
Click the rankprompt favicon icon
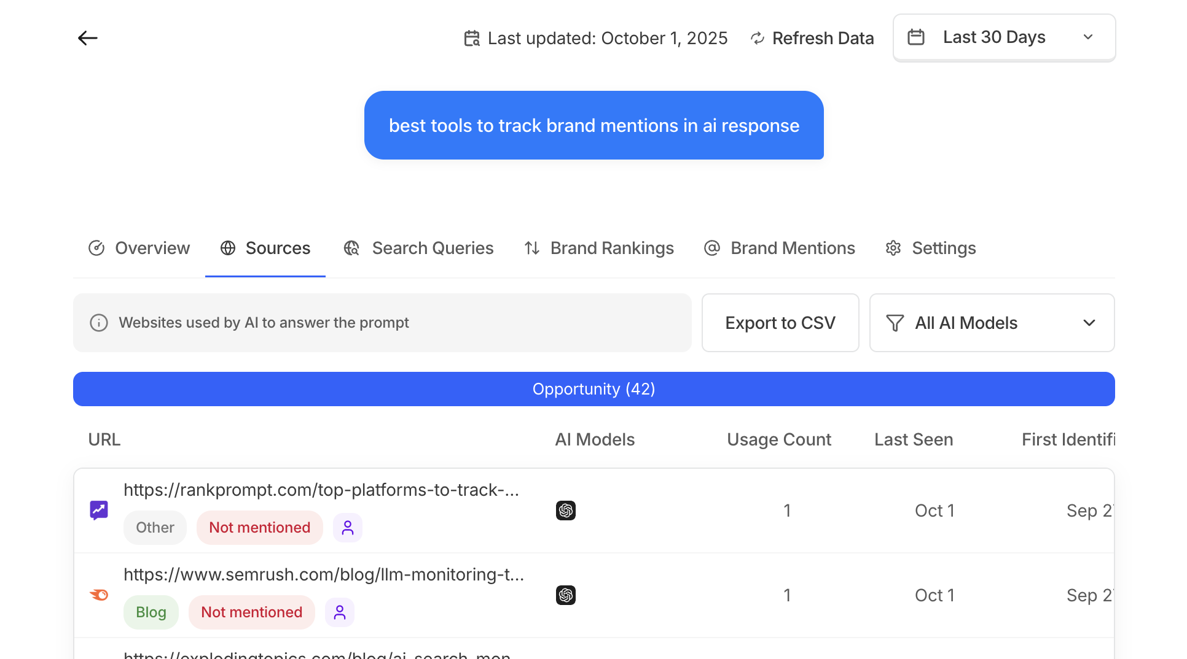99,510
